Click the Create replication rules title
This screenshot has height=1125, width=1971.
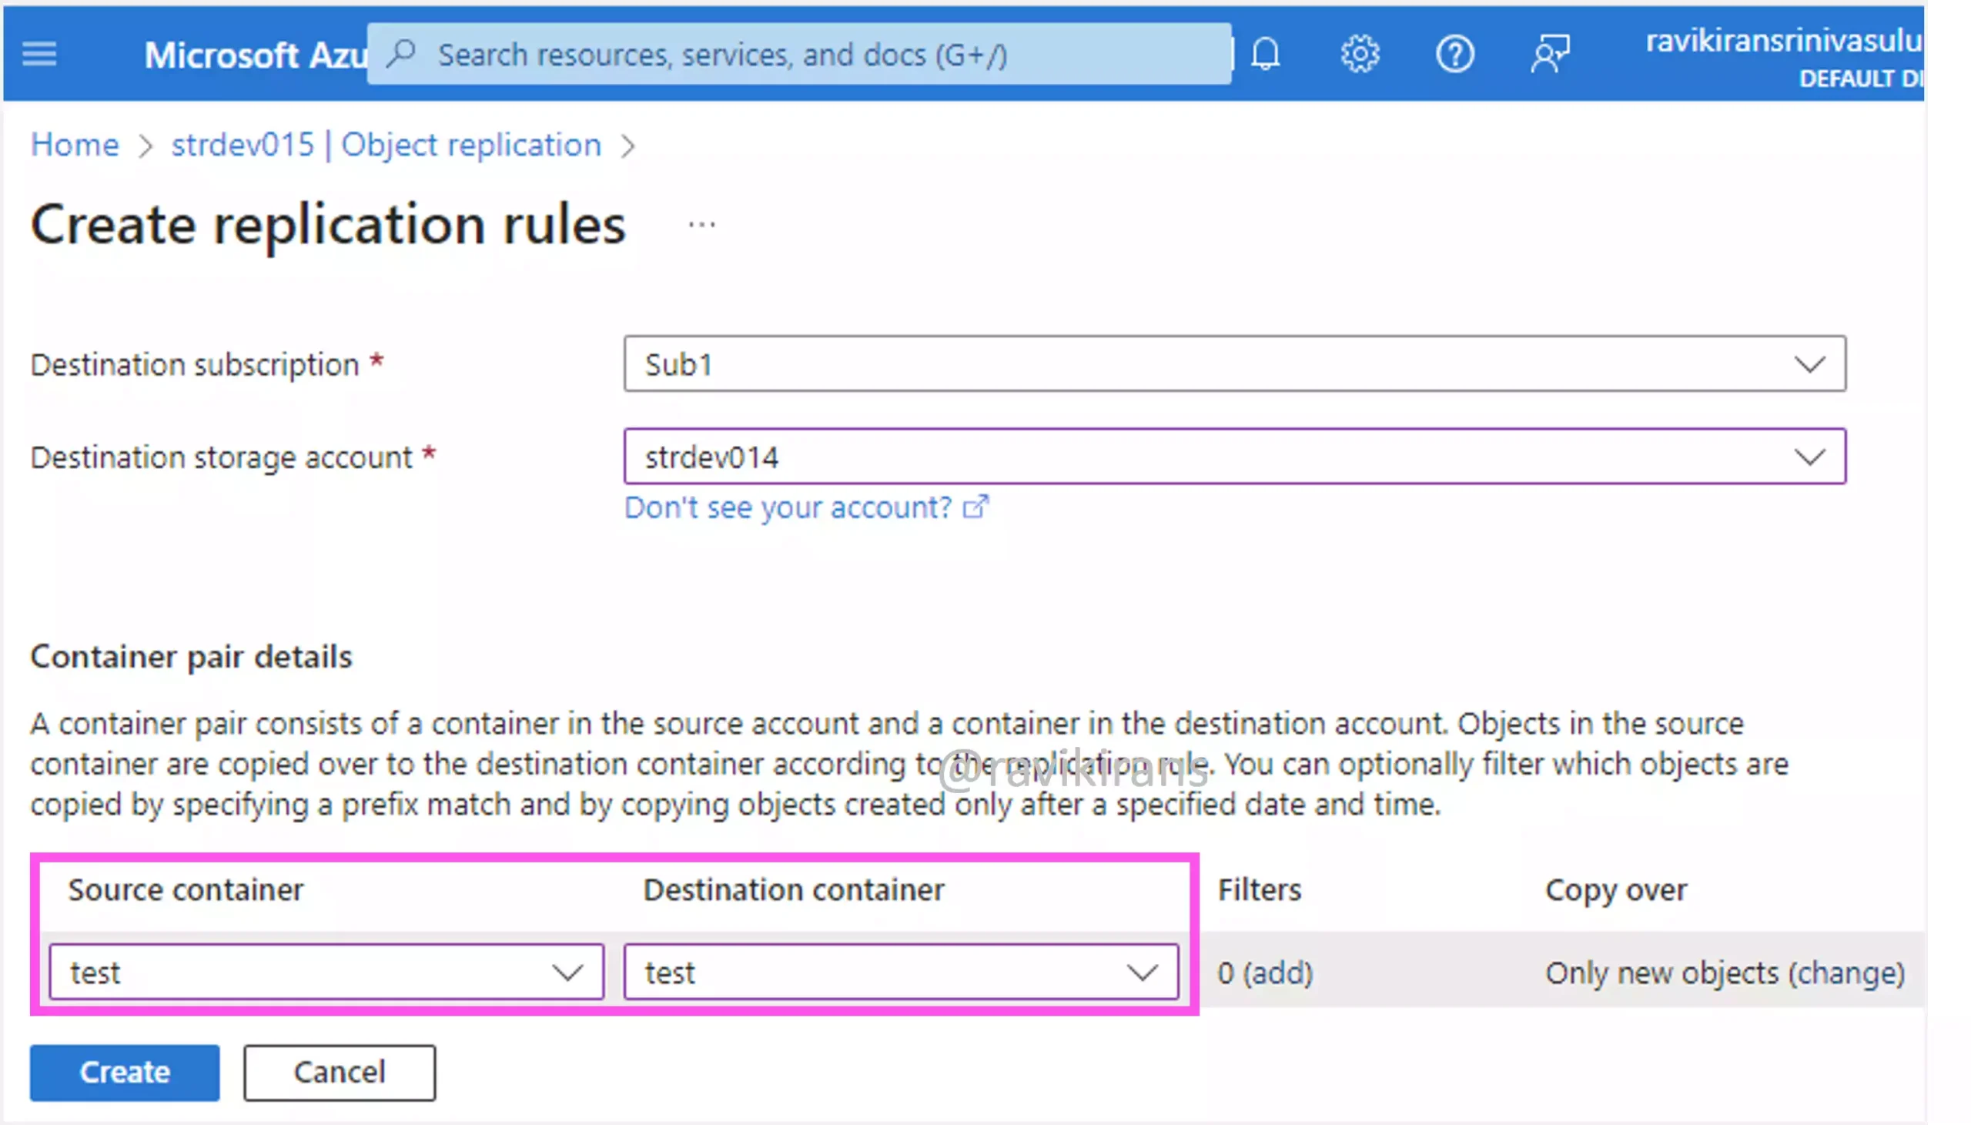click(327, 225)
